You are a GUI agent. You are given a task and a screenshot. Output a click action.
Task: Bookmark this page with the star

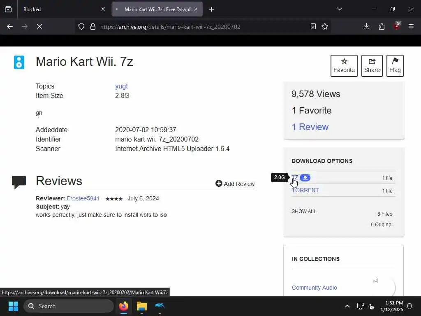click(x=325, y=26)
